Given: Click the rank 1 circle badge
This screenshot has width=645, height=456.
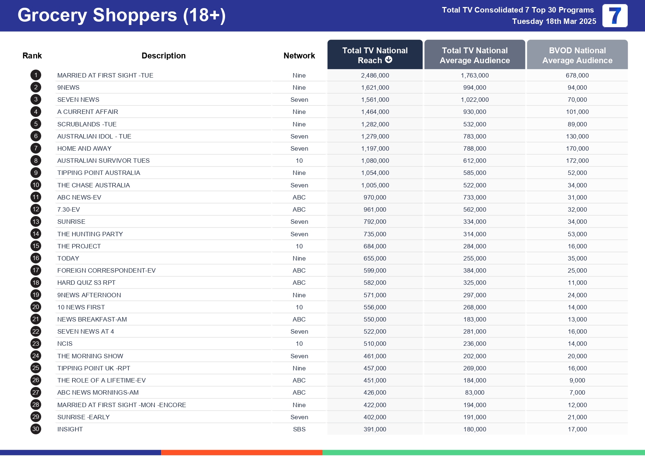Looking at the screenshot, I should pyautogui.click(x=36, y=75).
